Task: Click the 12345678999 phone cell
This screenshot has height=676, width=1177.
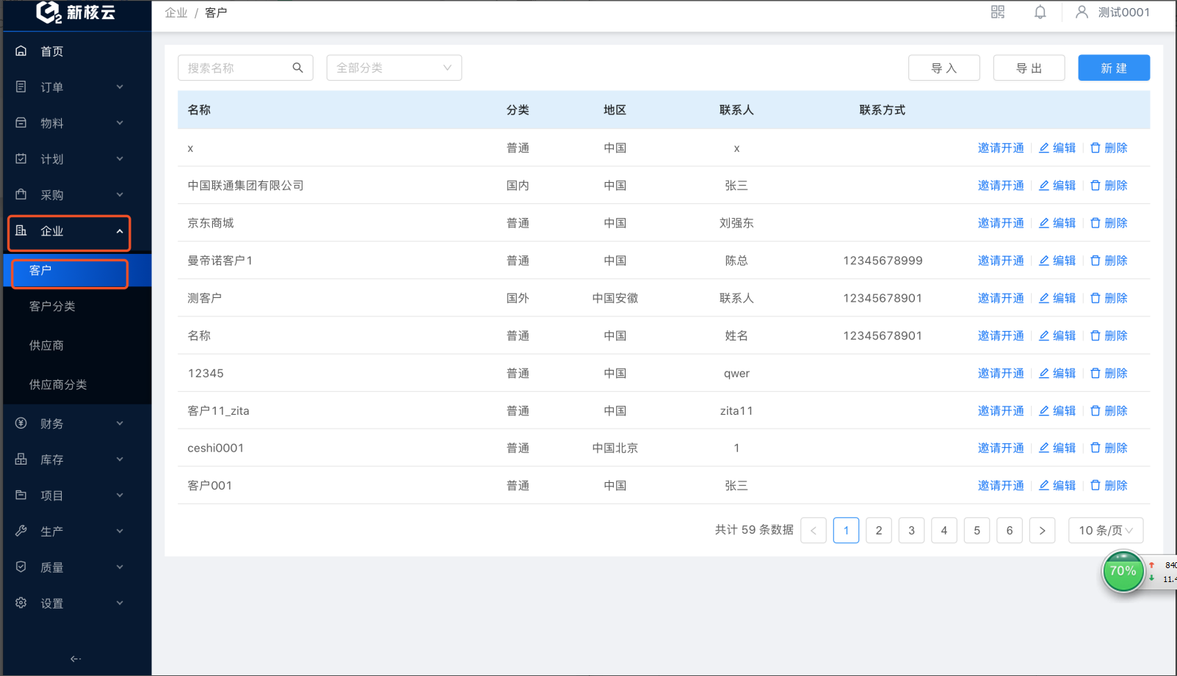Action: pyautogui.click(x=883, y=261)
